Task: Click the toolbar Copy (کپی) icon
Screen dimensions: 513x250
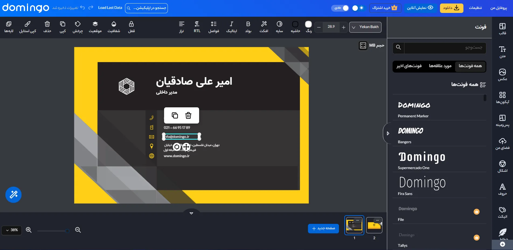Action: pyautogui.click(x=63, y=27)
